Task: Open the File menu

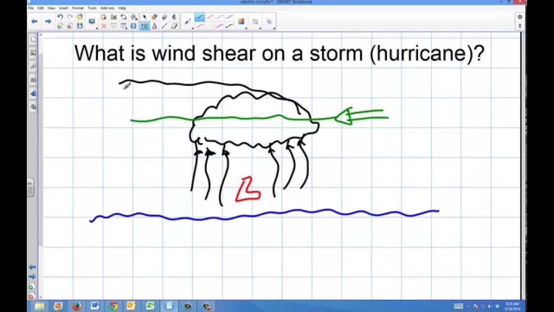Action: [31, 8]
